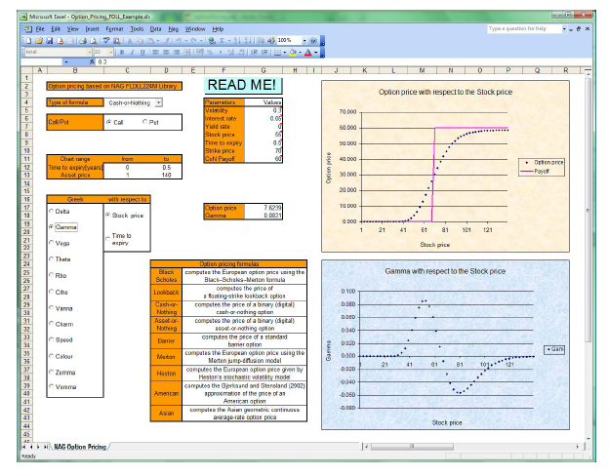Click the Fill Color bucket swatch
Image resolution: width=609 pixels, height=476 pixels.
coord(294,52)
